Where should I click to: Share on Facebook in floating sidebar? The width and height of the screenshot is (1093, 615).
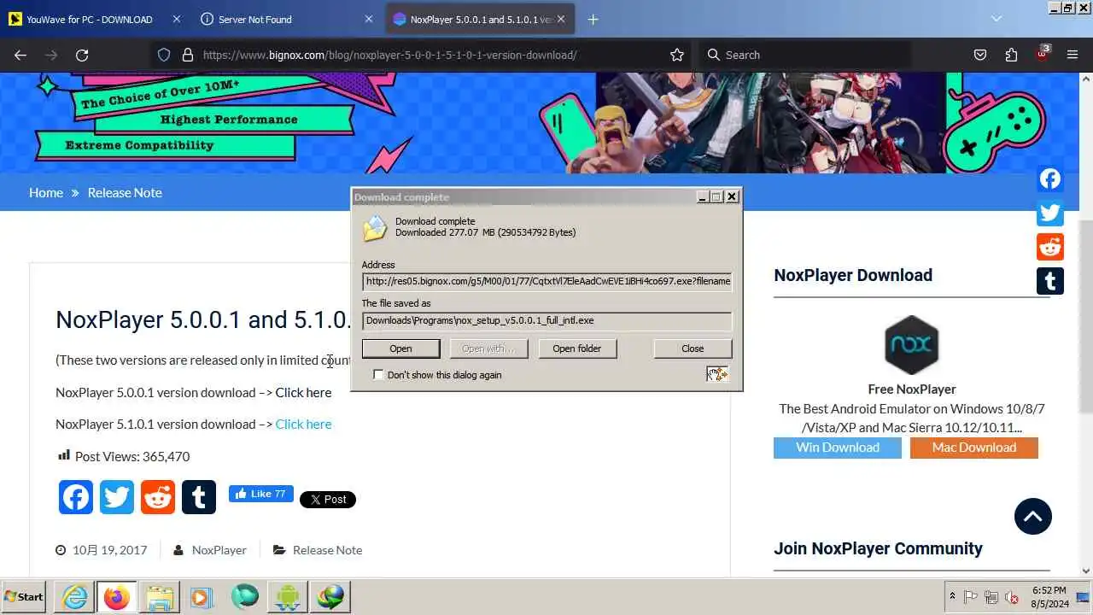[x=1050, y=179]
